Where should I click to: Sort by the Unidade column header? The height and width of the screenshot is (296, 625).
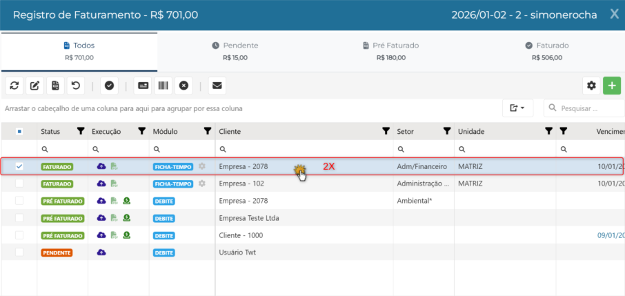[470, 131]
